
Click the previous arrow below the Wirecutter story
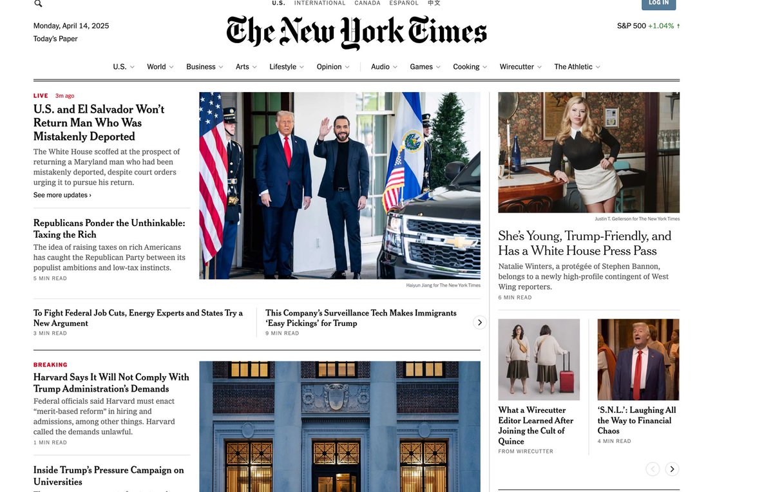tap(653, 469)
